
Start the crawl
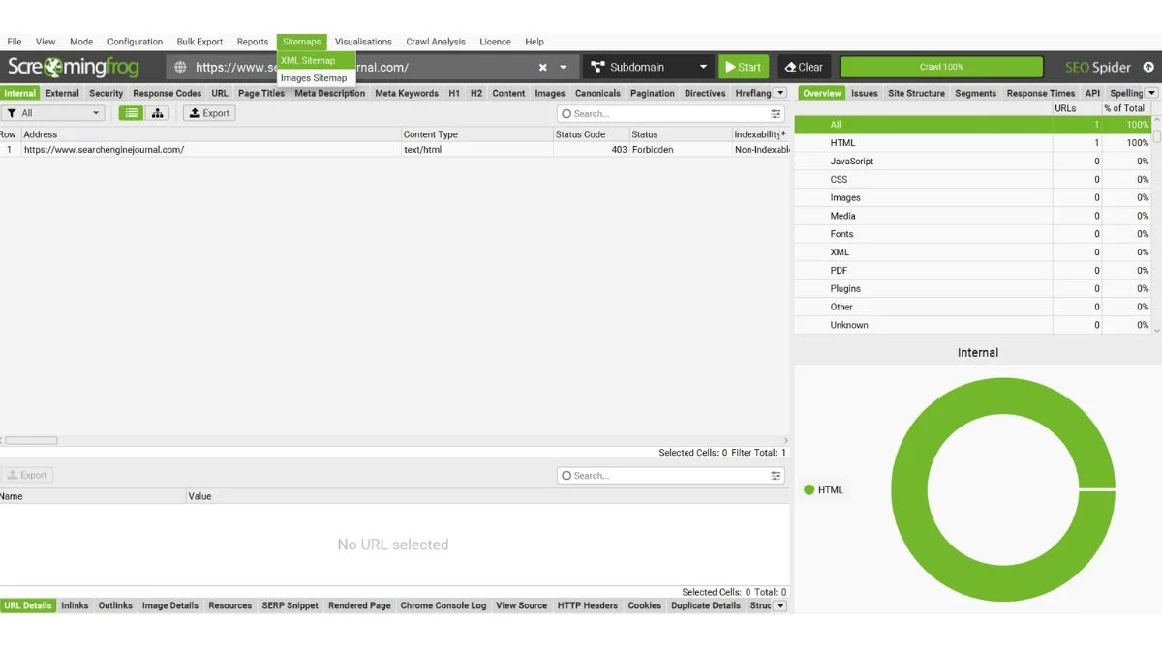[x=743, y=68]
